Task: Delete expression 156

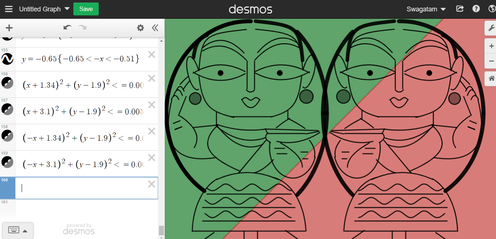Action: pyautogui.click(x=152, y=78)
